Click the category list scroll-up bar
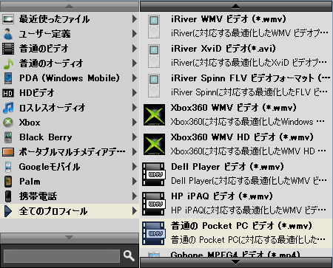 pyautogui.click(x=70, y=6)
